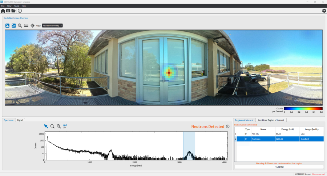This screenshot has width=327, height=176.
Task: Click the Radionuclides Detected heading
Action: pyautogui.click(x=246, y=125)
